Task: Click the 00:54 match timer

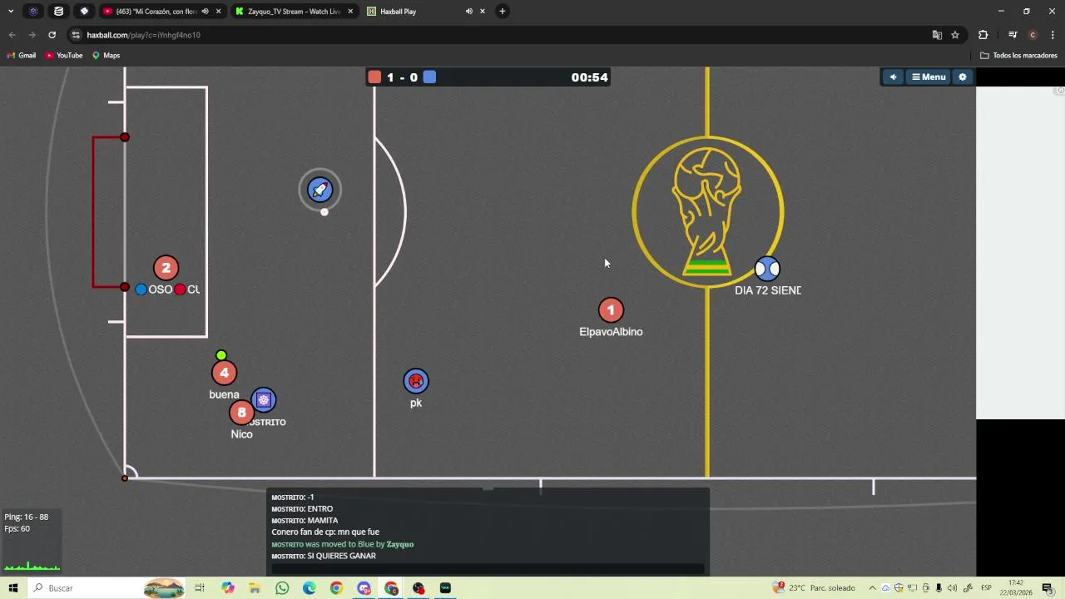Action: [589, 77]
